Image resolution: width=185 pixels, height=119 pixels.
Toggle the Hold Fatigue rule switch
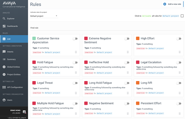pos(75,63)
